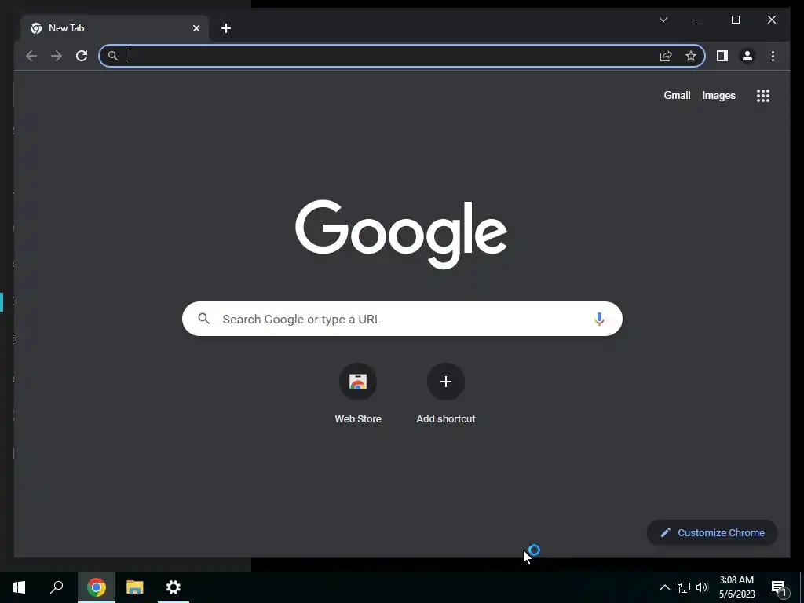The image size is (804, 603).
Task: Open the Windows Start menu
Action: coord(19,587)
